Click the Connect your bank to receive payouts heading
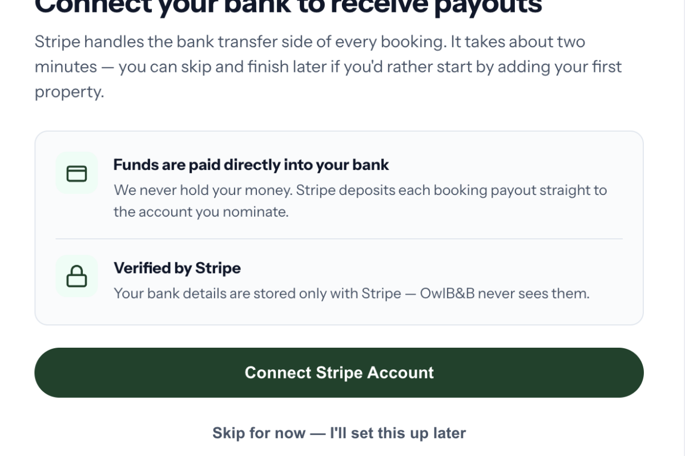Screen dimensions: 685x456 [288, 7]
